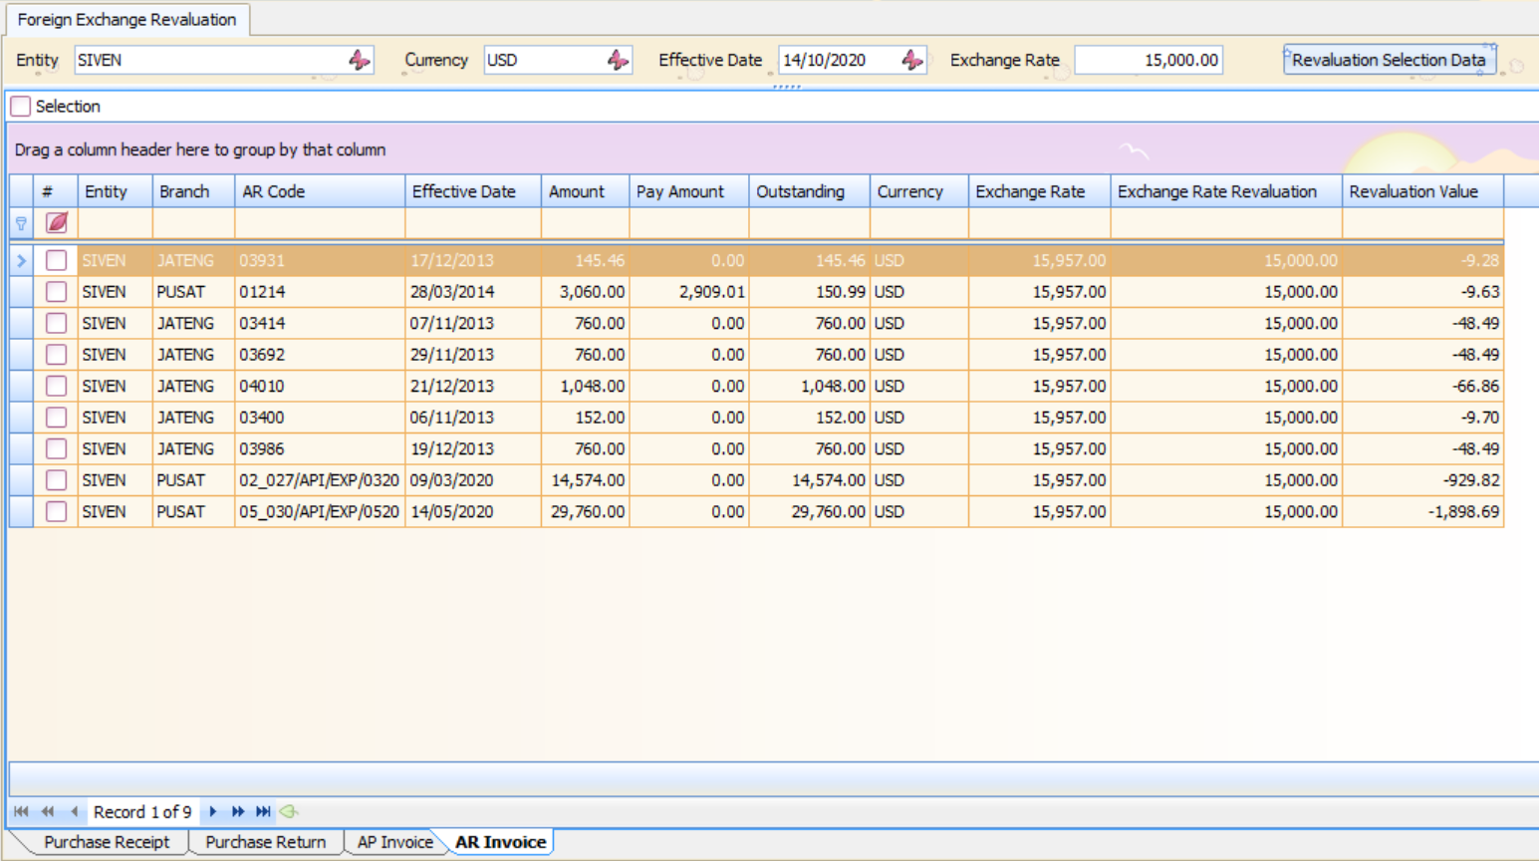Go to the previous page of records
The width and height of the screenshot is (1539, 861).
[x=47, y=812]
